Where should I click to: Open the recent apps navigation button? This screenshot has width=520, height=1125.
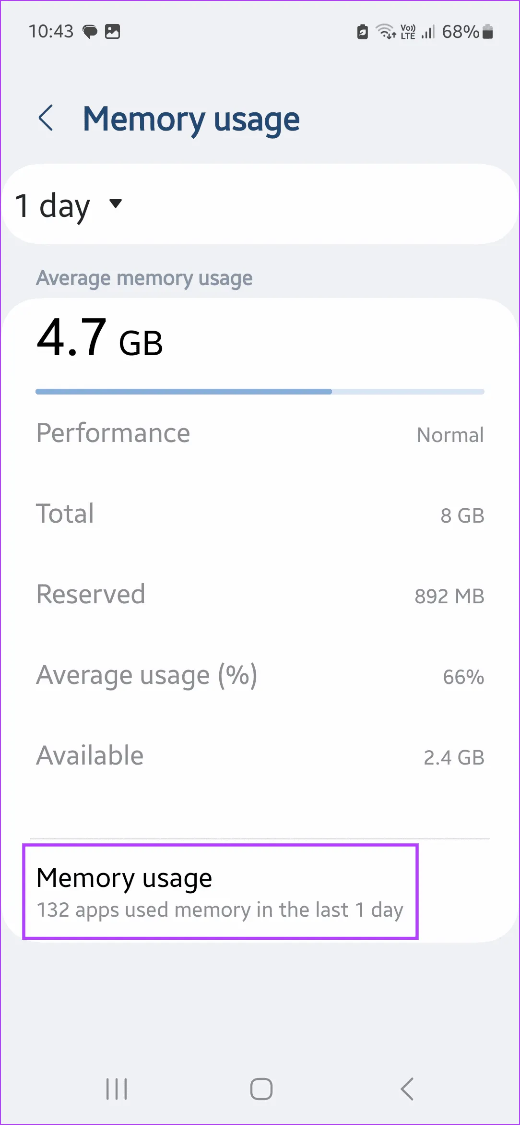(x=117, y=1089)
